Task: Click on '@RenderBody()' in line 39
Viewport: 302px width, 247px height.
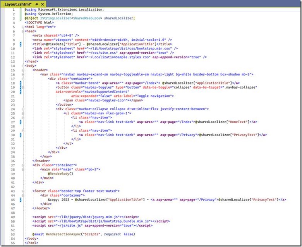Action: [60, 174]
